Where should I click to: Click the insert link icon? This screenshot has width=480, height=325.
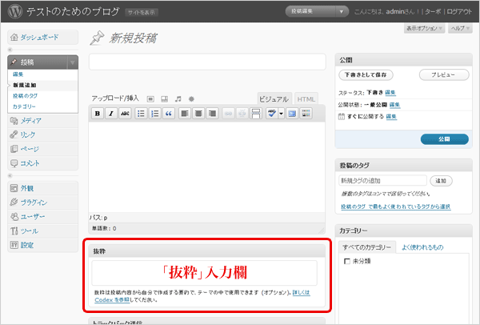(x=228, y=114)
